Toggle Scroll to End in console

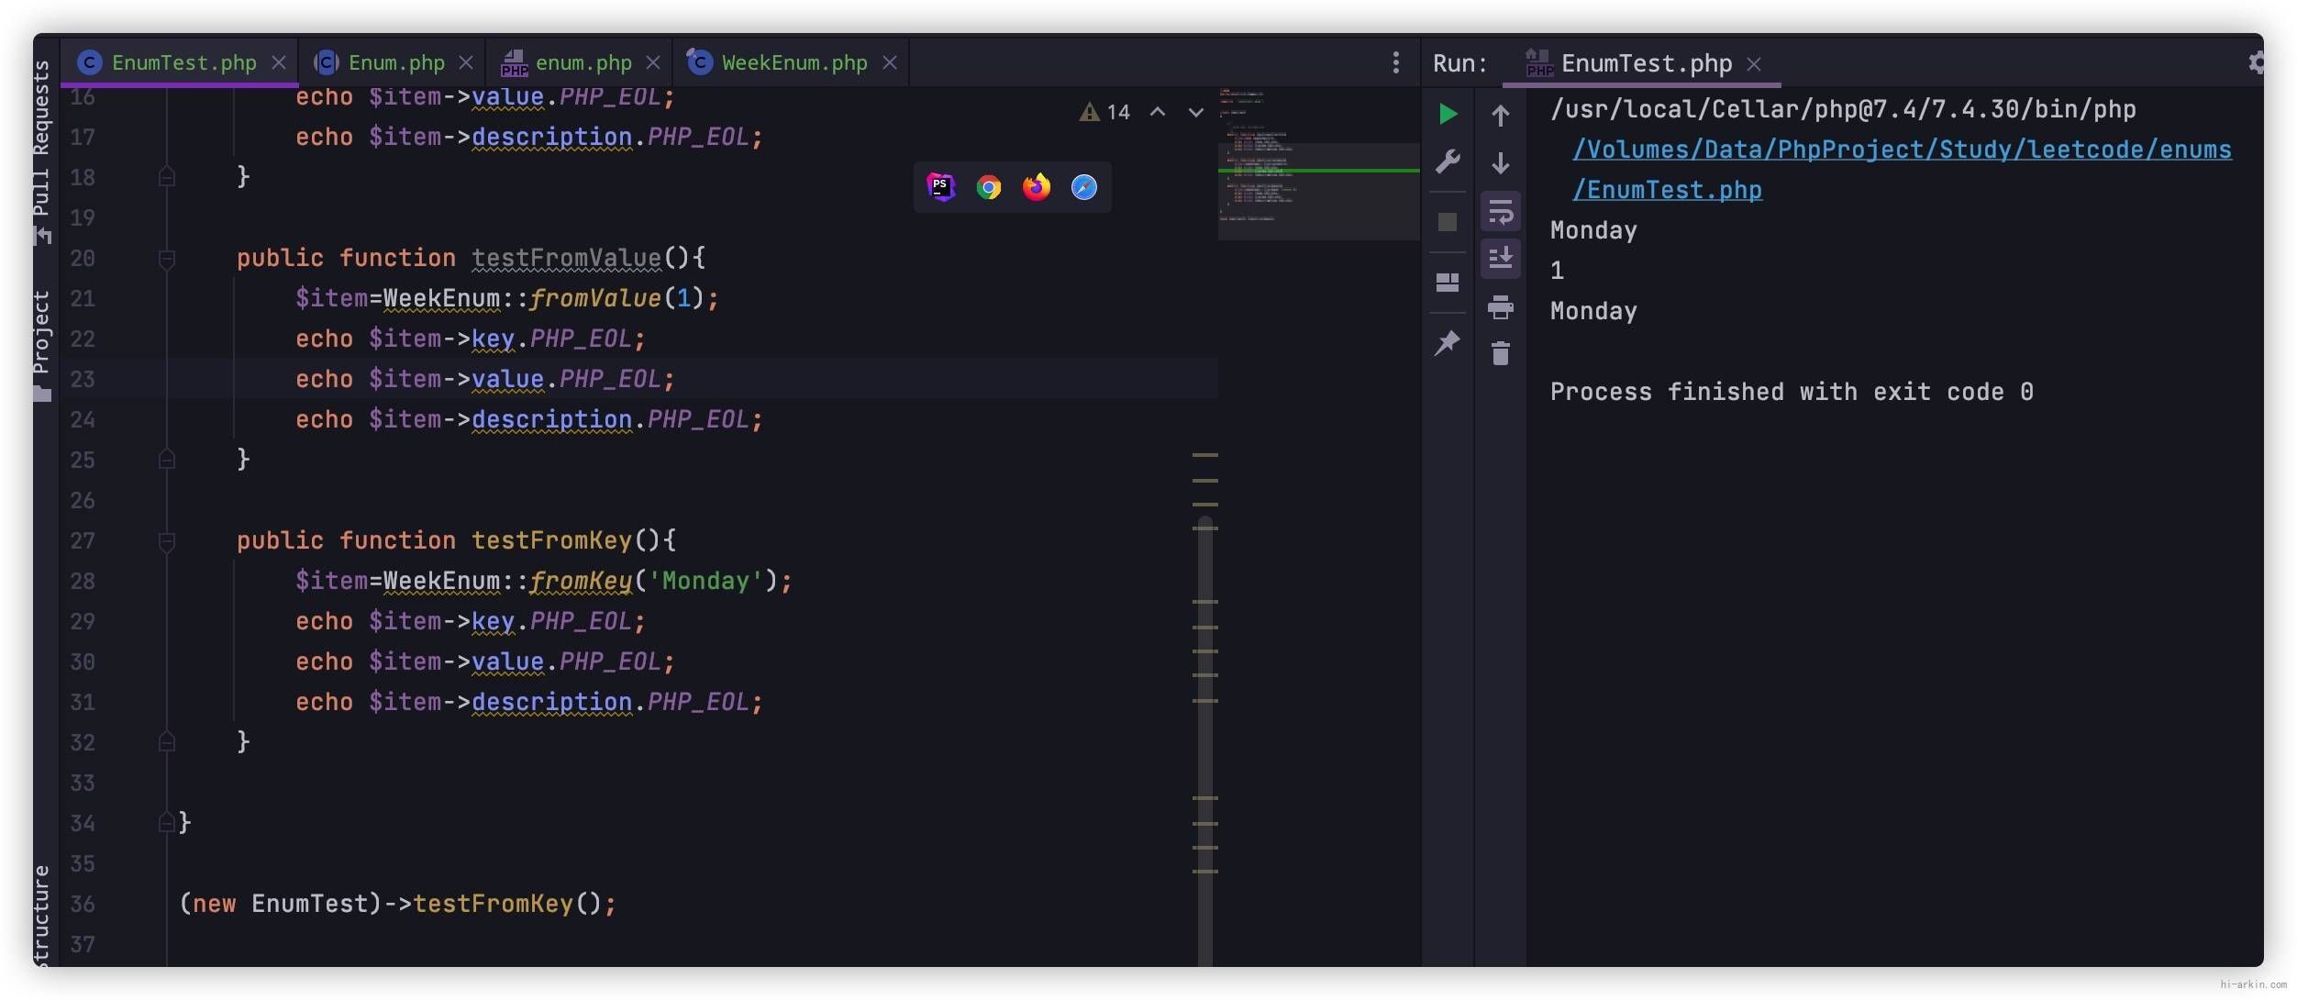[1501, 259]
